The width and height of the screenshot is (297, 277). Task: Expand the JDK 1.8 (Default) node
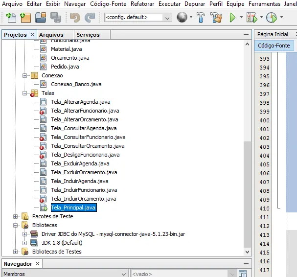pyautogui.click(x=24, y=243)
